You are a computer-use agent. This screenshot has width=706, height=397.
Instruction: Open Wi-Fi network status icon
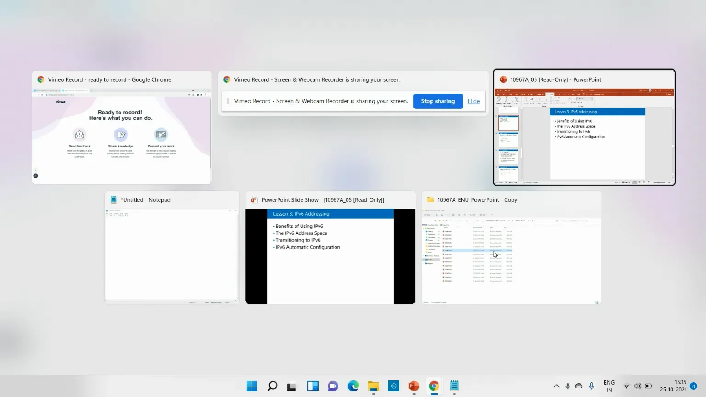coord(626,386)
